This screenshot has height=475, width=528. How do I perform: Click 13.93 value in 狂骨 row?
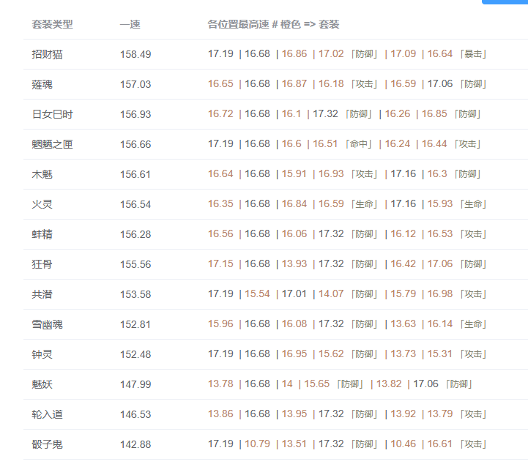[294, 263]
